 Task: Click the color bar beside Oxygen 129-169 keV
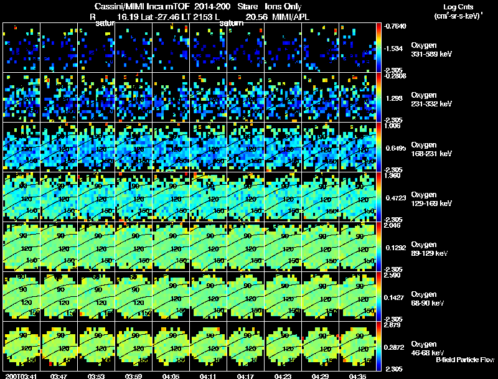click(378, 197)
